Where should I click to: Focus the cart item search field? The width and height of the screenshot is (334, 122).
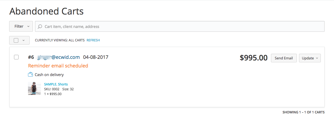pyautogui.click(x=180, y=26)
